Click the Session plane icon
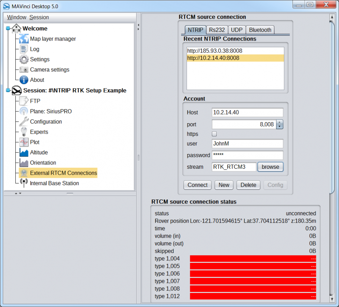Screen dimensions: 339x307 (x=16, y=90)
